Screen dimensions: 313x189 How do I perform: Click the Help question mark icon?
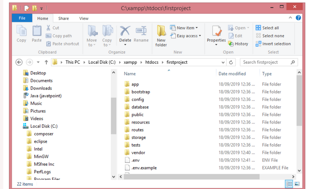(x=298, y=18)
